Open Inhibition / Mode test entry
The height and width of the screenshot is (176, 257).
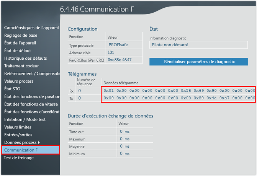(x=25, y=119)
